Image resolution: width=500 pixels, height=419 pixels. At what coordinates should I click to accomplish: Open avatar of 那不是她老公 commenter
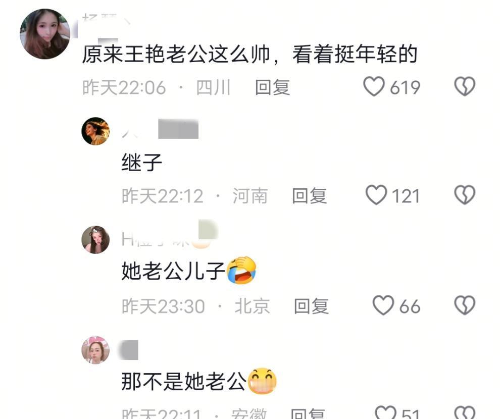point(95,350)
